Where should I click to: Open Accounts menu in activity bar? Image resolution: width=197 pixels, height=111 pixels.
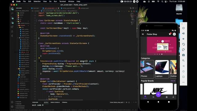(x=12, y=102)
